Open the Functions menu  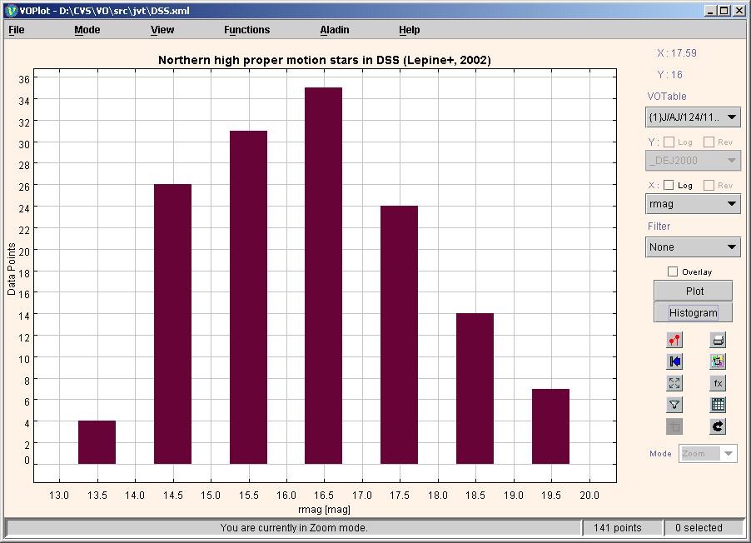[x=246, y=30]
